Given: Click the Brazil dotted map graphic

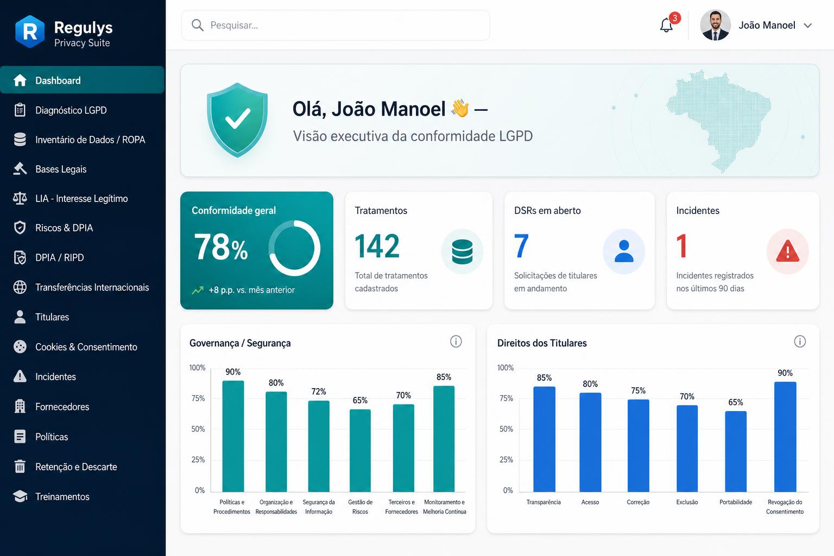Looking at the screenshot, I should coord(718,121).
